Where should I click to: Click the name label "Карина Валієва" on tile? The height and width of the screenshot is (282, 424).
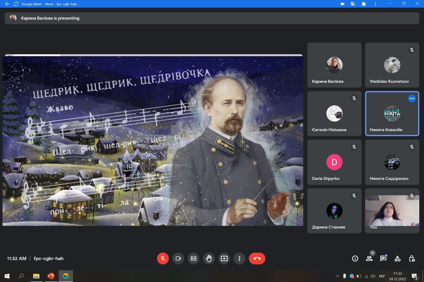coord(328,81)
